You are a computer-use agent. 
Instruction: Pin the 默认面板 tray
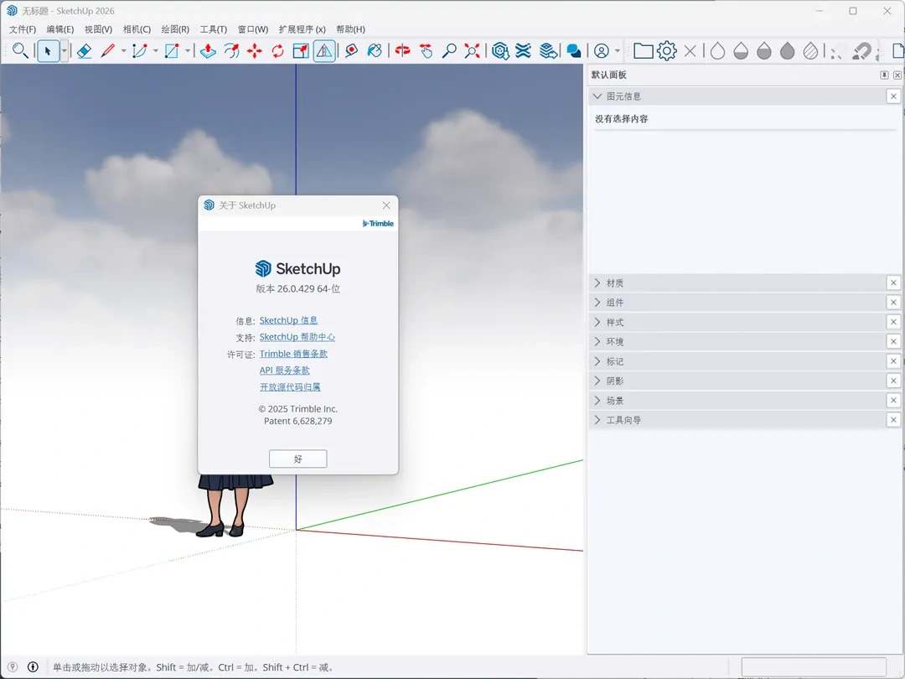[x=884, y=75]
